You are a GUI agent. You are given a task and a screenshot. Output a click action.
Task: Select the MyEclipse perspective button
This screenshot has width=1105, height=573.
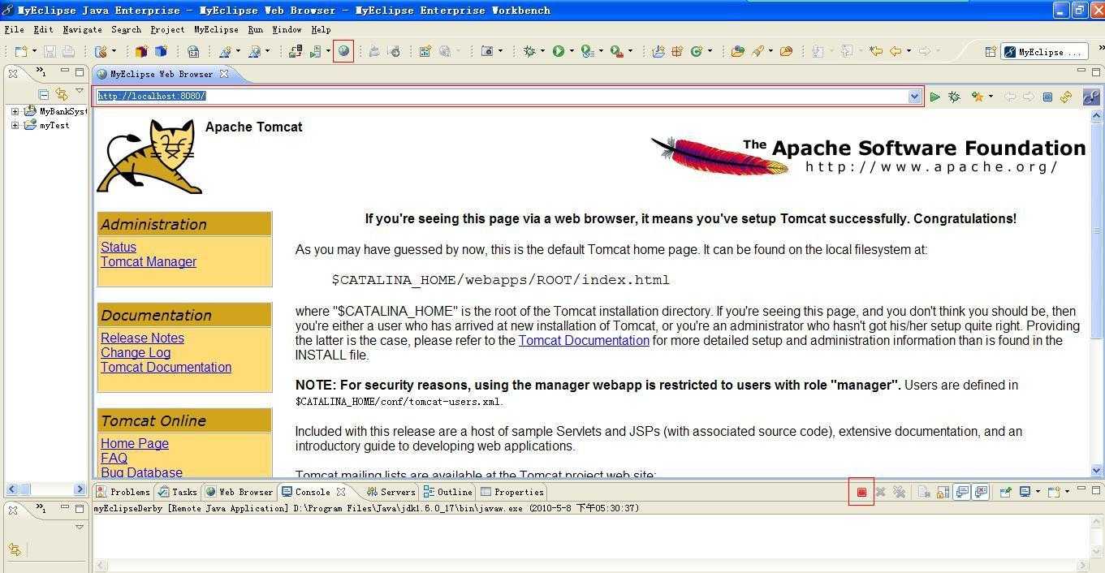tap(1044, 52)
